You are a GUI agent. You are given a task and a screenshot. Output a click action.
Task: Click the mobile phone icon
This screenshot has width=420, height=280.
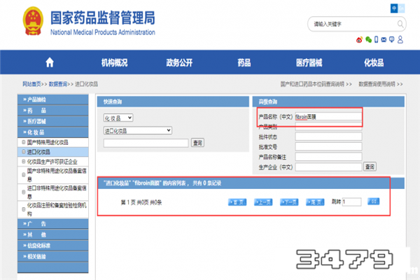376,40
